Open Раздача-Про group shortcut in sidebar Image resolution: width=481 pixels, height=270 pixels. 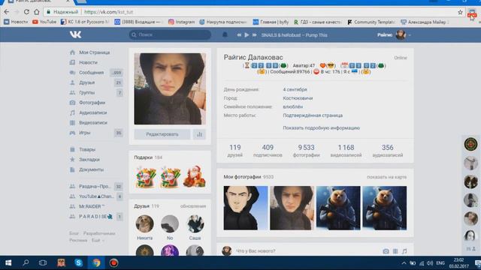pos(95,186)
